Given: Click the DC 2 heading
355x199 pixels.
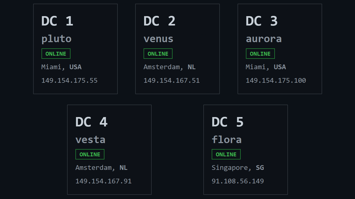Looking at the screenshot, I should tap(159, 21).
